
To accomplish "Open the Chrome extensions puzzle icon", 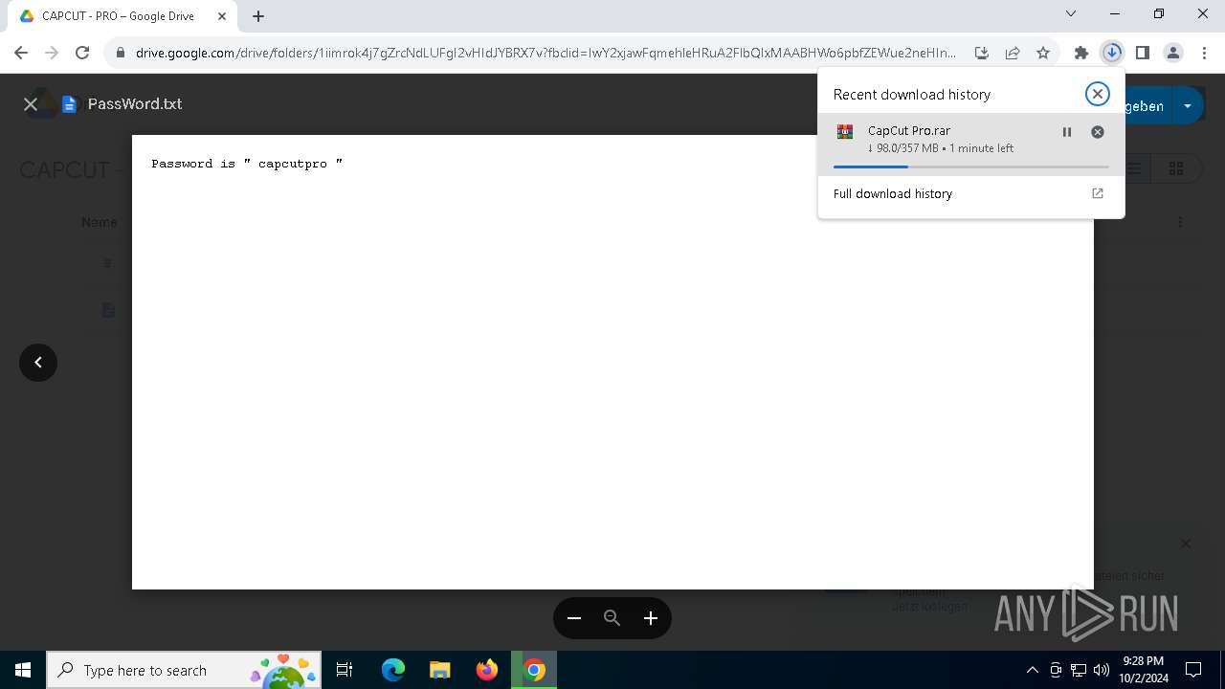I will click(1080, 53).
